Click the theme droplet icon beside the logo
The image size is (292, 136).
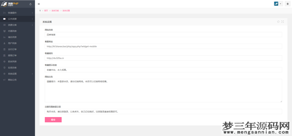(31, 4)
